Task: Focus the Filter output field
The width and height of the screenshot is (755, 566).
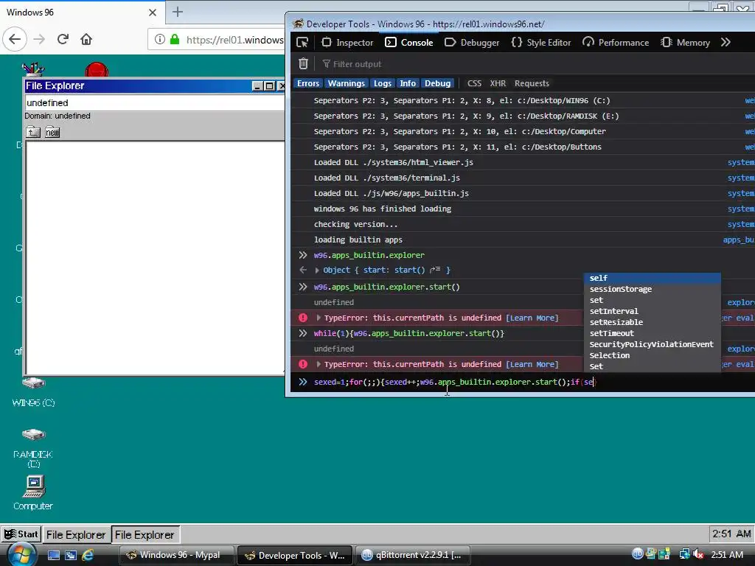Action: [358, 64]
